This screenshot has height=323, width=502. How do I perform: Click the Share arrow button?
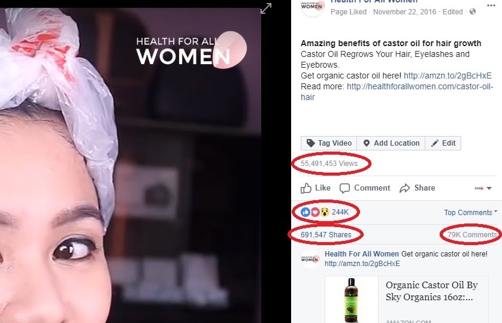click(x=417, y=188)
